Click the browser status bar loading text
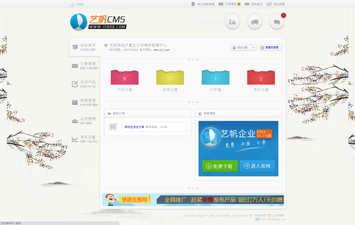 (x=13, y=223)
